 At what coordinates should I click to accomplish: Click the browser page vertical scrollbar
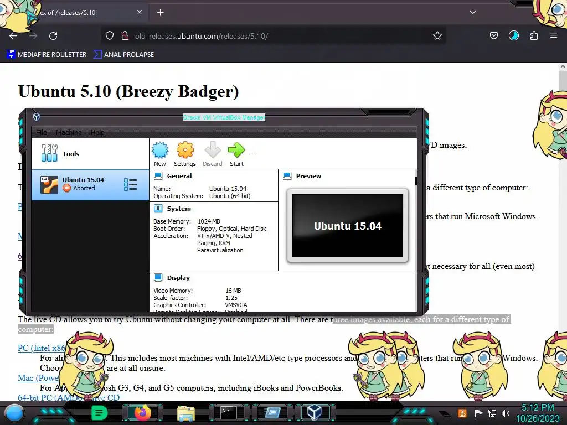pos(563,231)
